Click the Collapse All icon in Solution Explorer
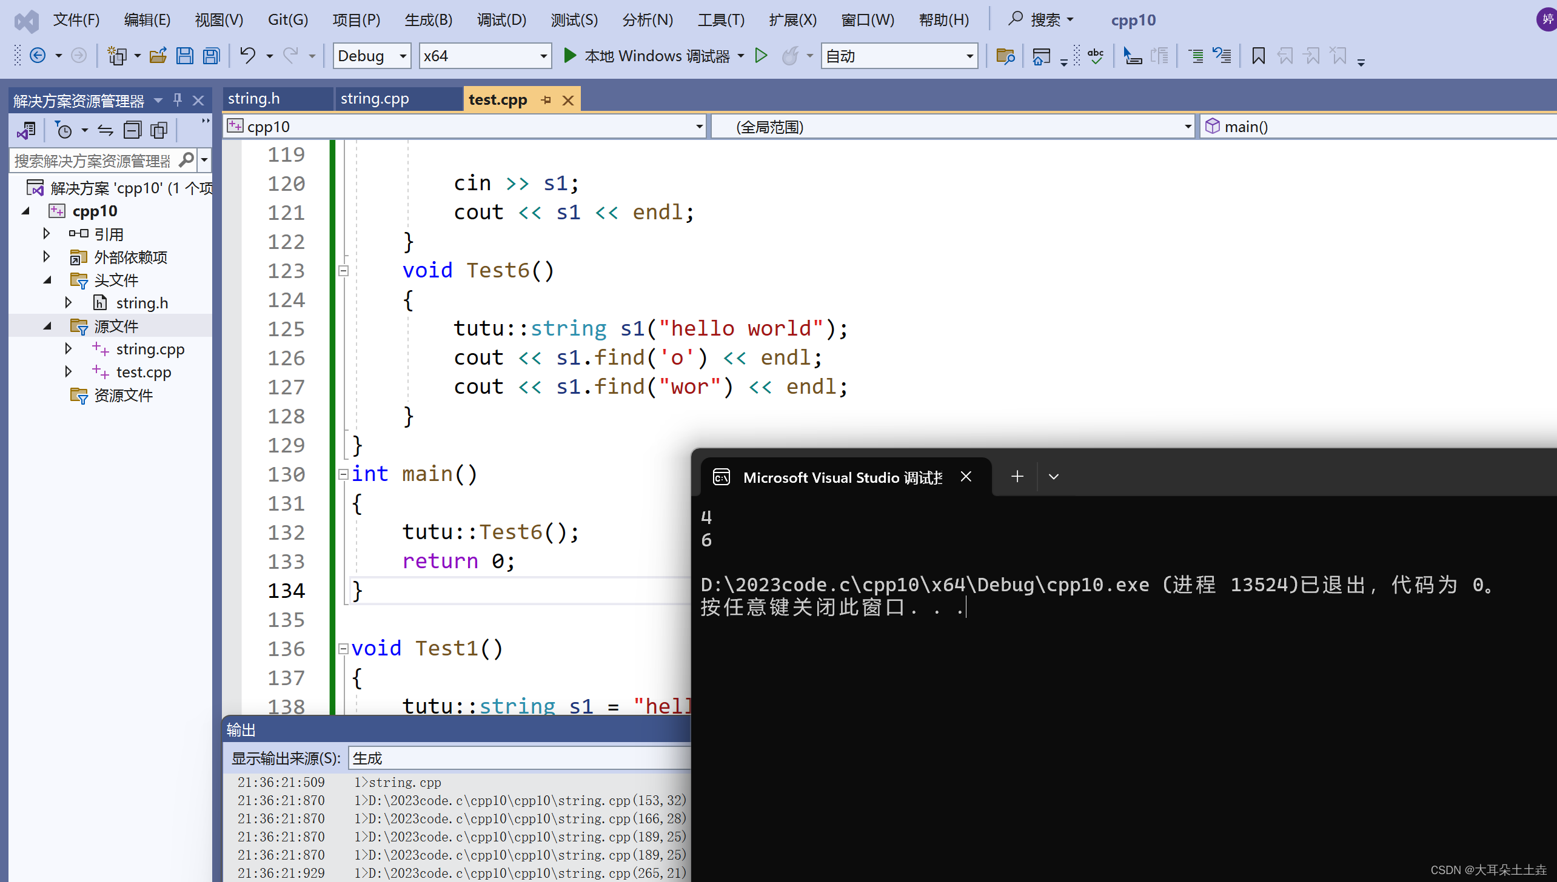The height and width of the screenshot is (882, 1557). pos(132,130)
